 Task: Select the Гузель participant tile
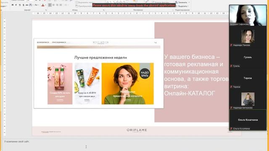tap(248, 58)
